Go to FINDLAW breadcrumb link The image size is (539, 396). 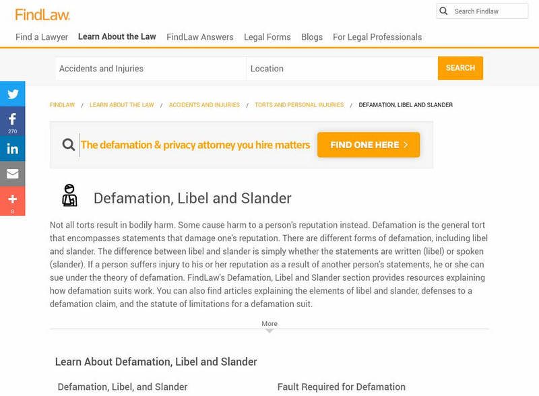[x=62, y=105]
